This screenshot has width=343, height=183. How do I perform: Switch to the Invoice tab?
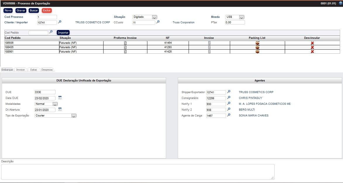[20, 70]
